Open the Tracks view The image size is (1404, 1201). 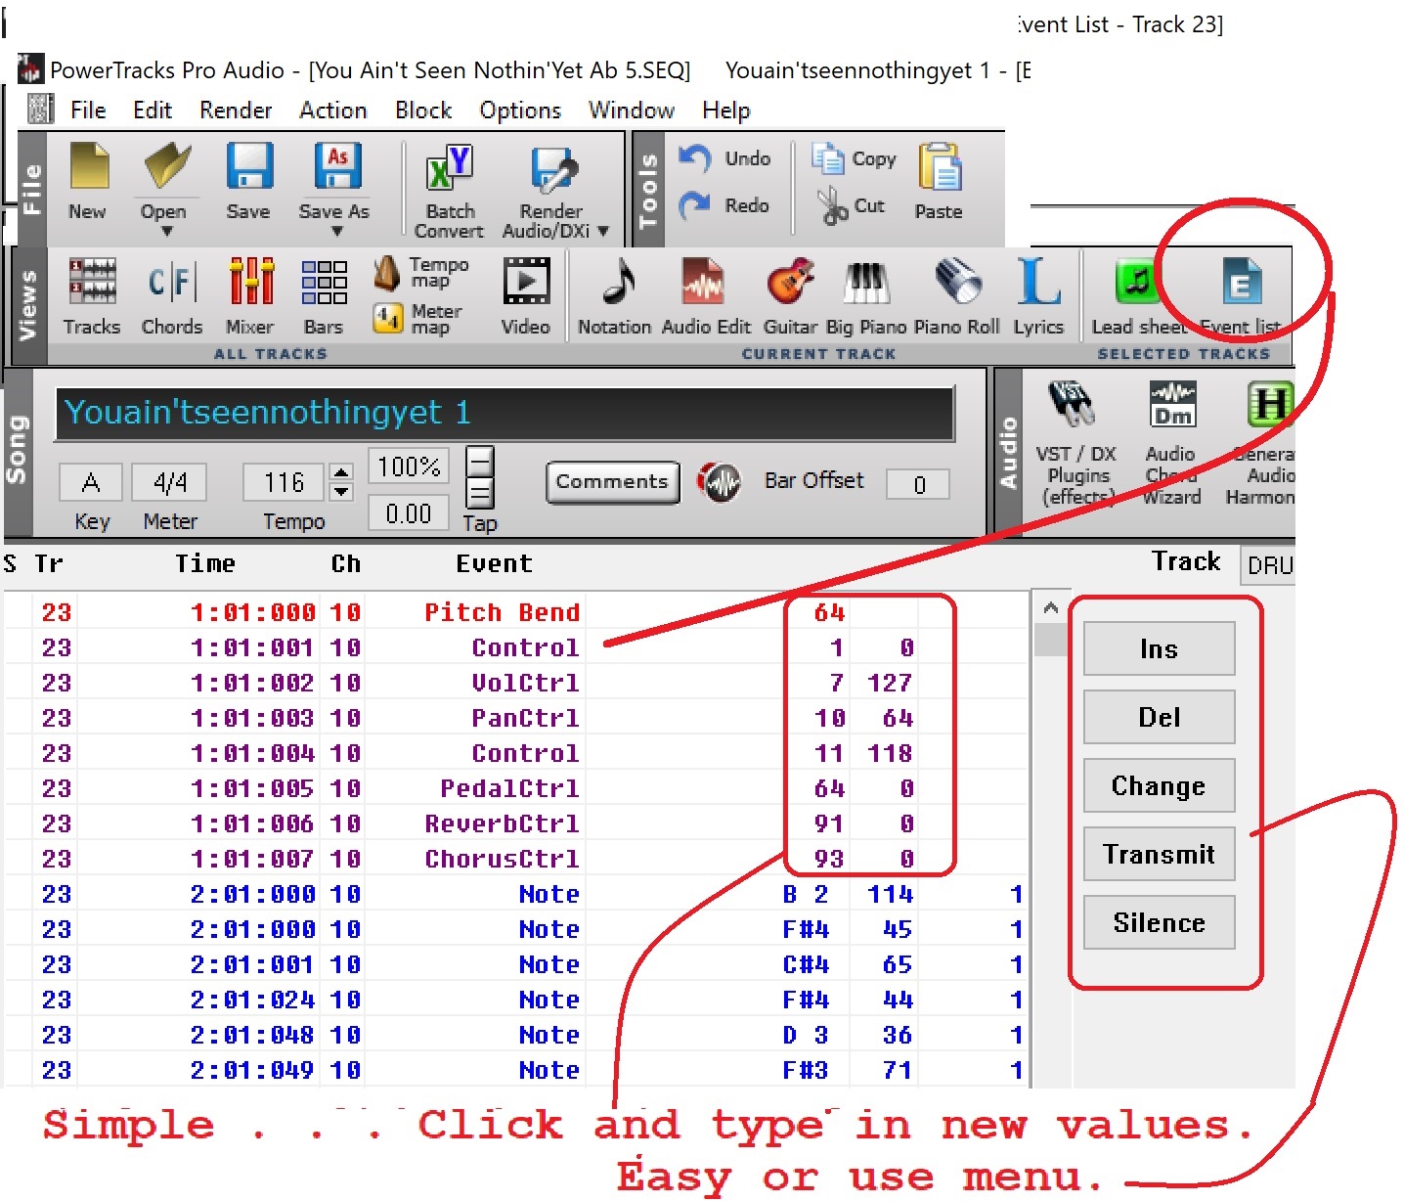[x=92, y=294]
